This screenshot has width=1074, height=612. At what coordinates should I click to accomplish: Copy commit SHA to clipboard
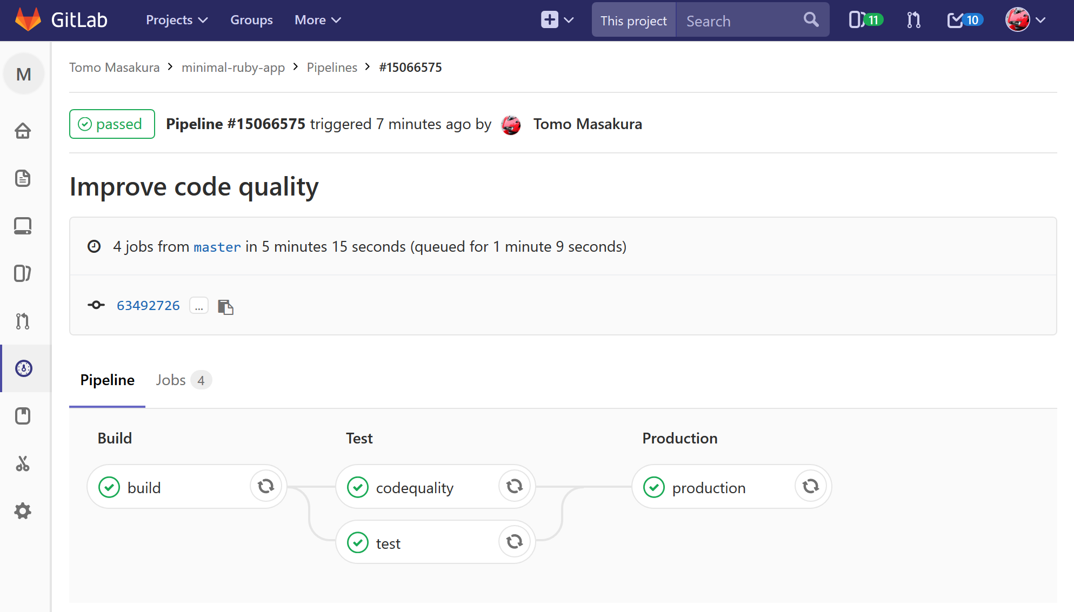click(225, 307)
